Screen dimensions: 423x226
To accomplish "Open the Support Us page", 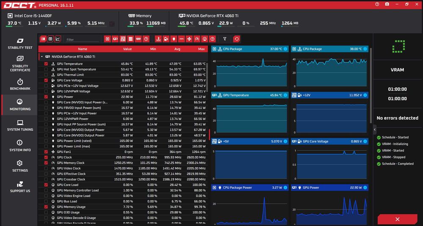I will point(20,187).
